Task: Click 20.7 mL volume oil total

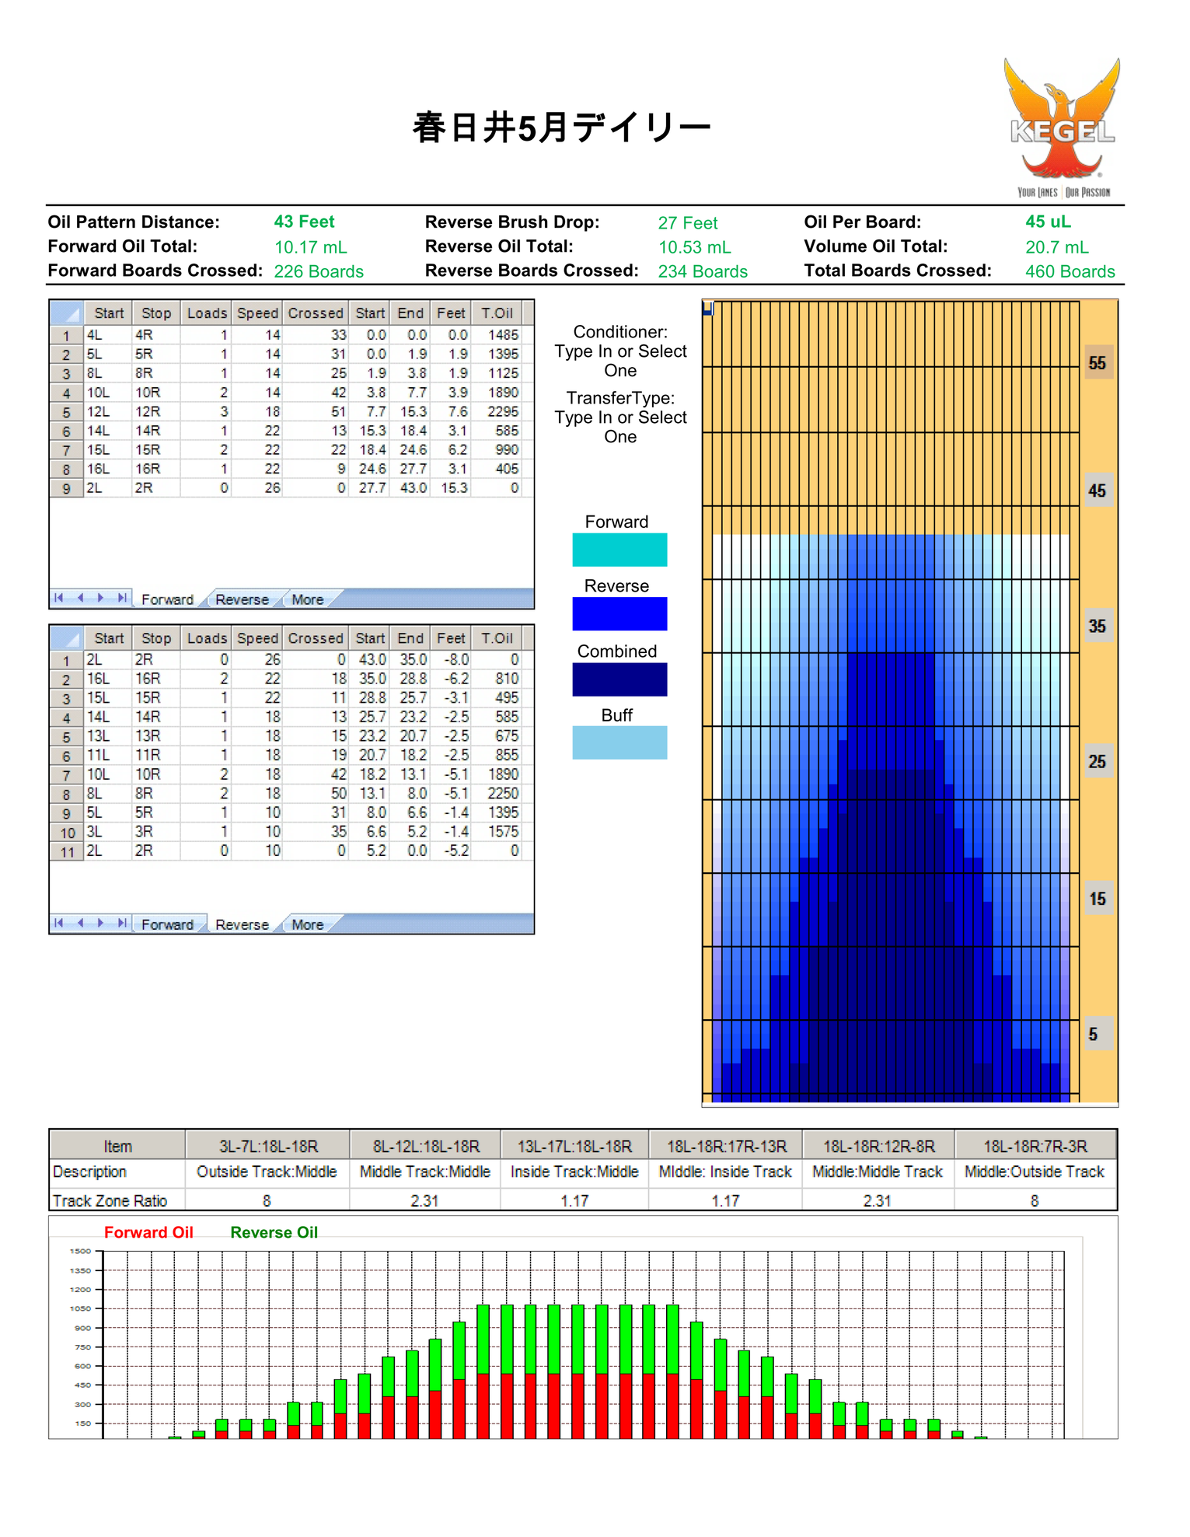Action: tap(1056, 247)
